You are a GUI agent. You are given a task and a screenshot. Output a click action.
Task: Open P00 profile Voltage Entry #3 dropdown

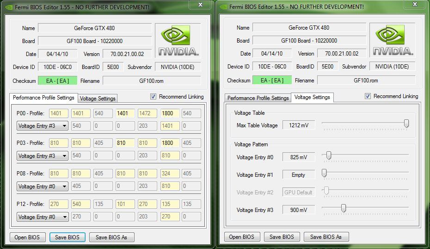tap(43, 126)
